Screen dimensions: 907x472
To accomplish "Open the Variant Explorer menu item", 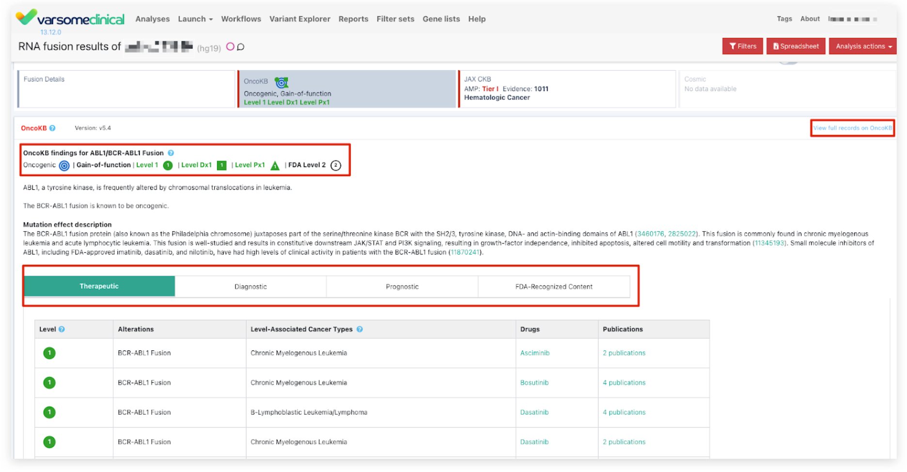I will 299,19.
